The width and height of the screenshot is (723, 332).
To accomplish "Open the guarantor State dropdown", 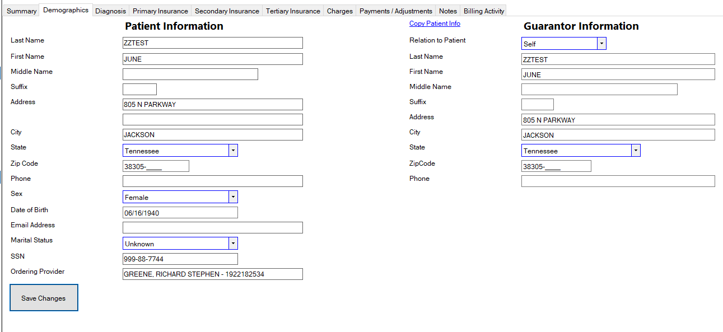I will point(636,151).
